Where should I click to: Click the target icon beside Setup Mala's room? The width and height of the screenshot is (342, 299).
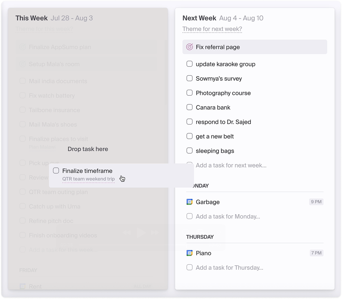pyautogui.click(x=22, y=64)
